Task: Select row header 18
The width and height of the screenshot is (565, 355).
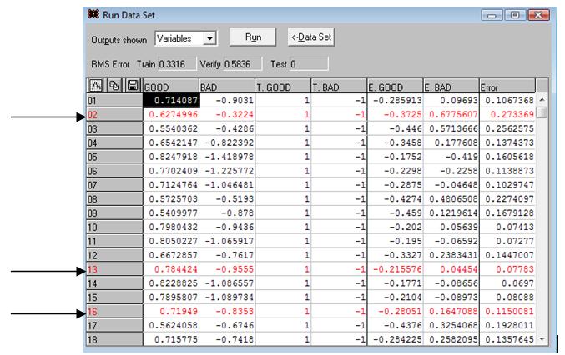Action: tap(114, 339)
